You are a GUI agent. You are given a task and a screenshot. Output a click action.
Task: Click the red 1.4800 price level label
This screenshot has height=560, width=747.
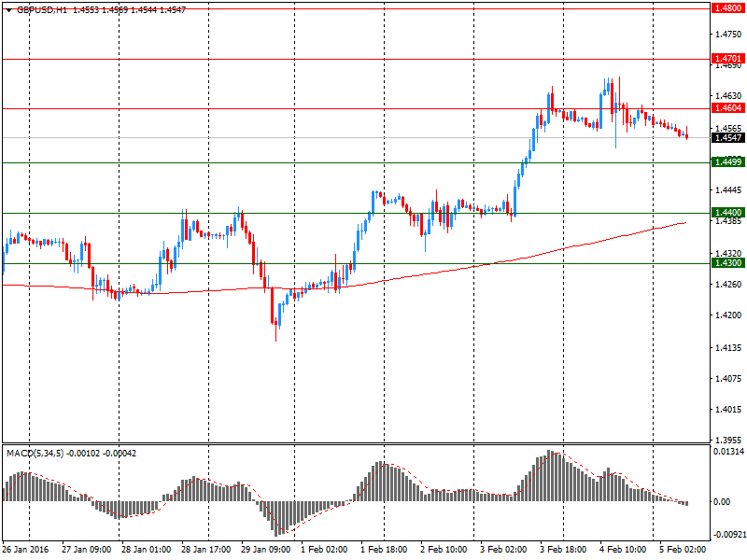727,8
